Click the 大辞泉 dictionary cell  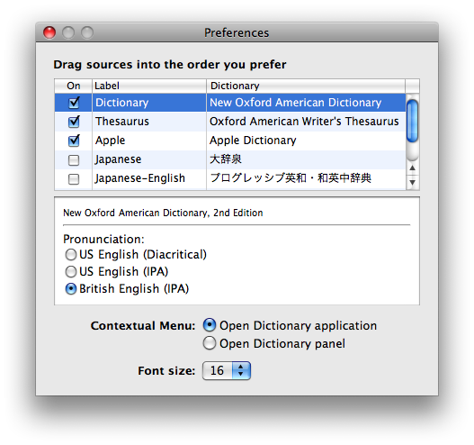306,159
